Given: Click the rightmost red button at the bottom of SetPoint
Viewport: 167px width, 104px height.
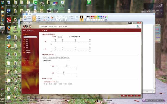Looking at the screenshot, I should (x=138, y=96).
